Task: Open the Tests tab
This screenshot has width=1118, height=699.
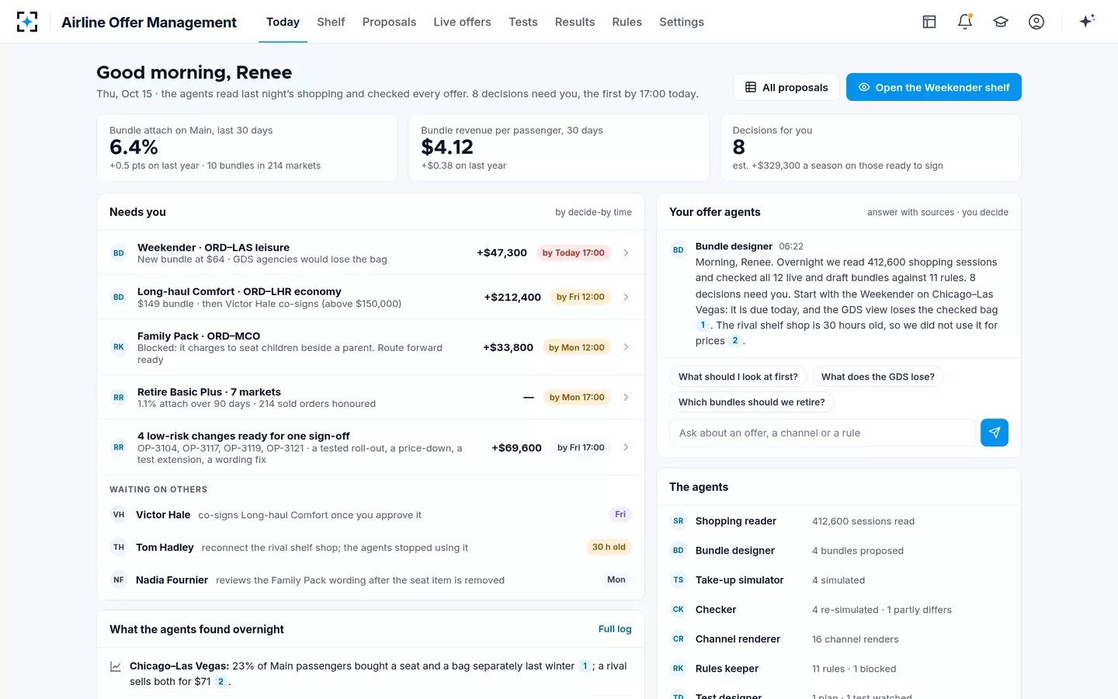Action: tap(523, 22)
